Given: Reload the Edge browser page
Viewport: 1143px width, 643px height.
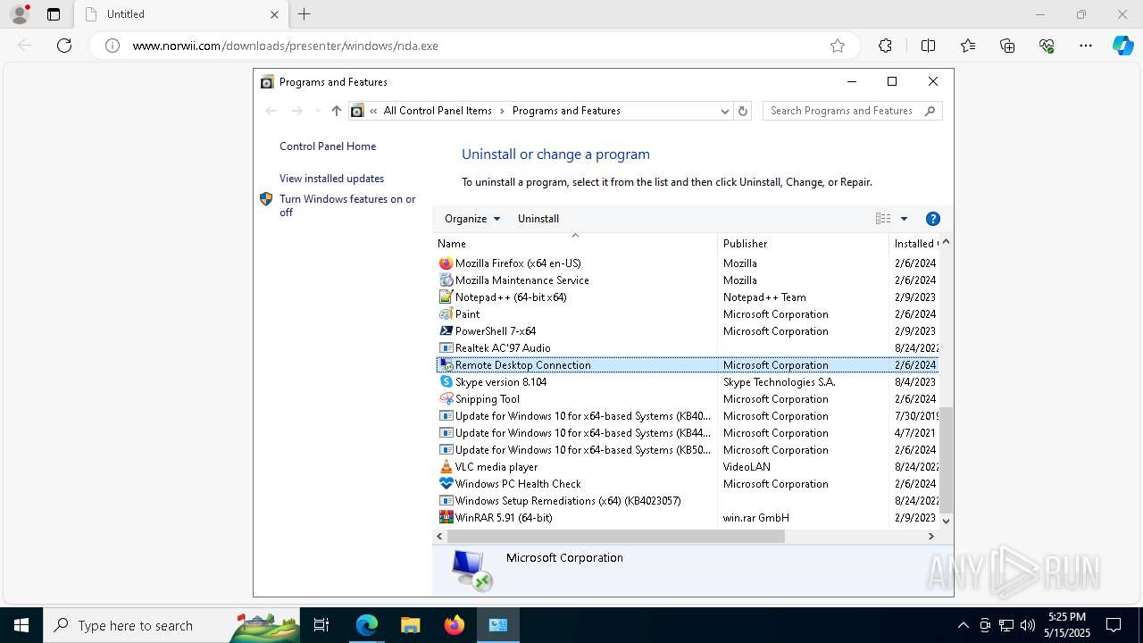Looking at the screenshot, I should pyautogui.click(x=64, y=46).
